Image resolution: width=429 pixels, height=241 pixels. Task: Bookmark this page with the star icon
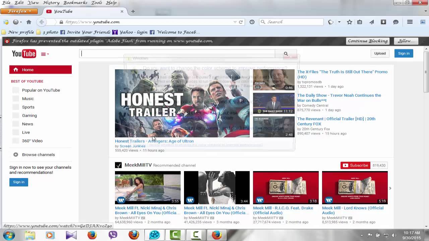tap(350, 22)
